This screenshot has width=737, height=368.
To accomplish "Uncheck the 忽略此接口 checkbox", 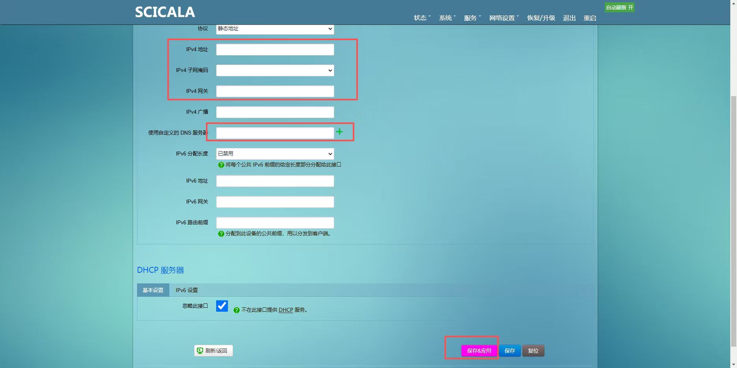I will pos(222,306).
